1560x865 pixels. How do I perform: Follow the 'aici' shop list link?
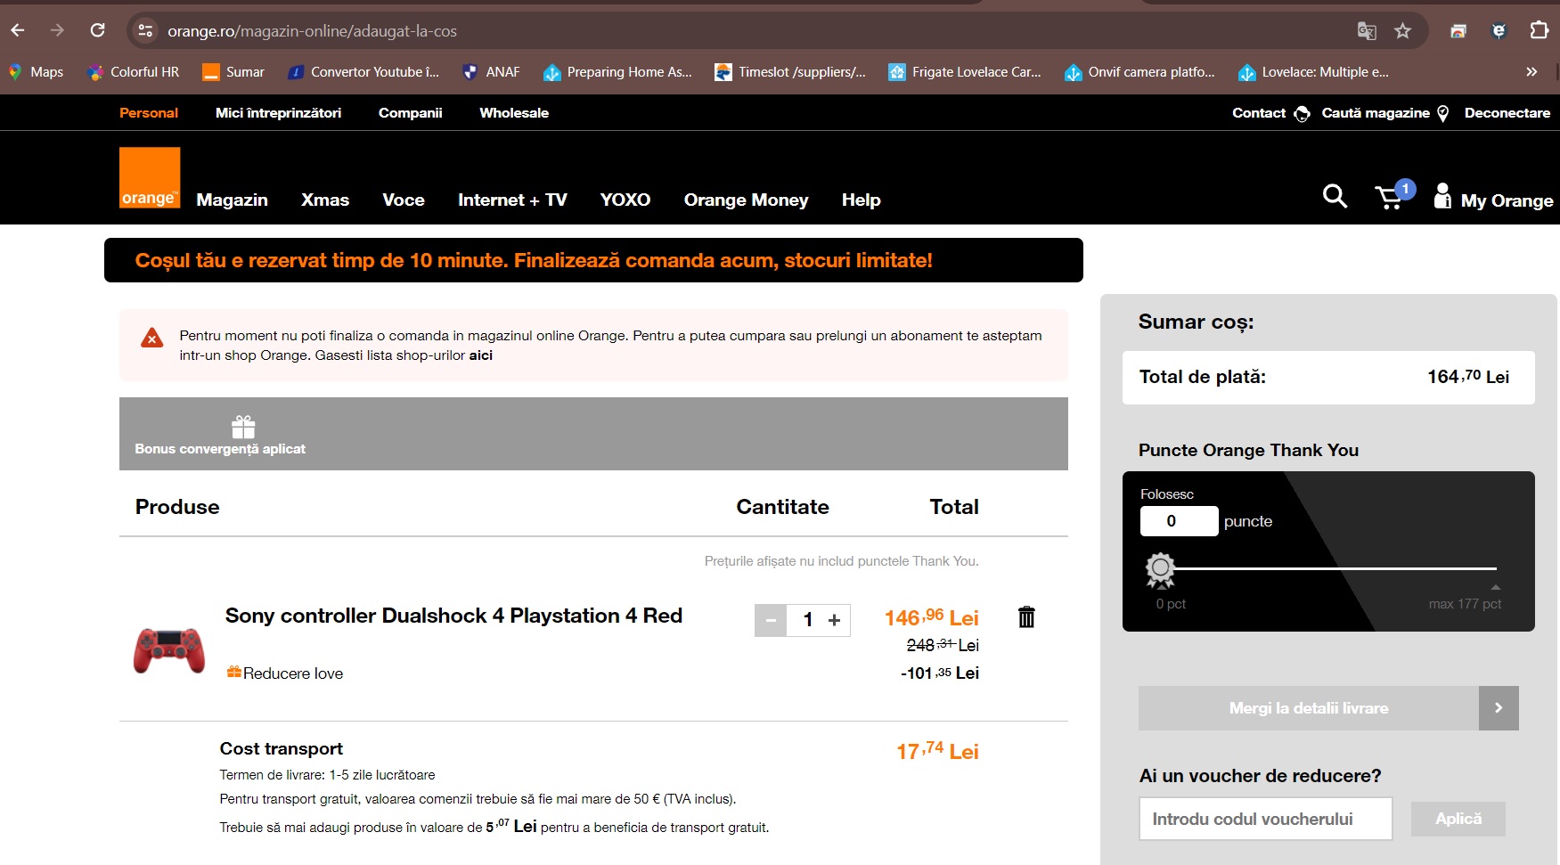pos(480,355)
